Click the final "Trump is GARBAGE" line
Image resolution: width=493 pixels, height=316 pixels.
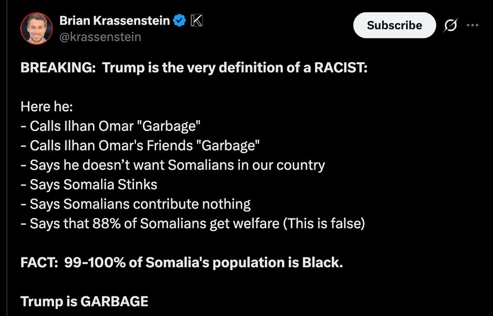click(x=84, y=301)
